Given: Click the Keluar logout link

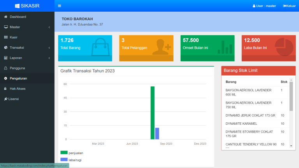Looking at the screenshot, I should click(x=289, y=6).
